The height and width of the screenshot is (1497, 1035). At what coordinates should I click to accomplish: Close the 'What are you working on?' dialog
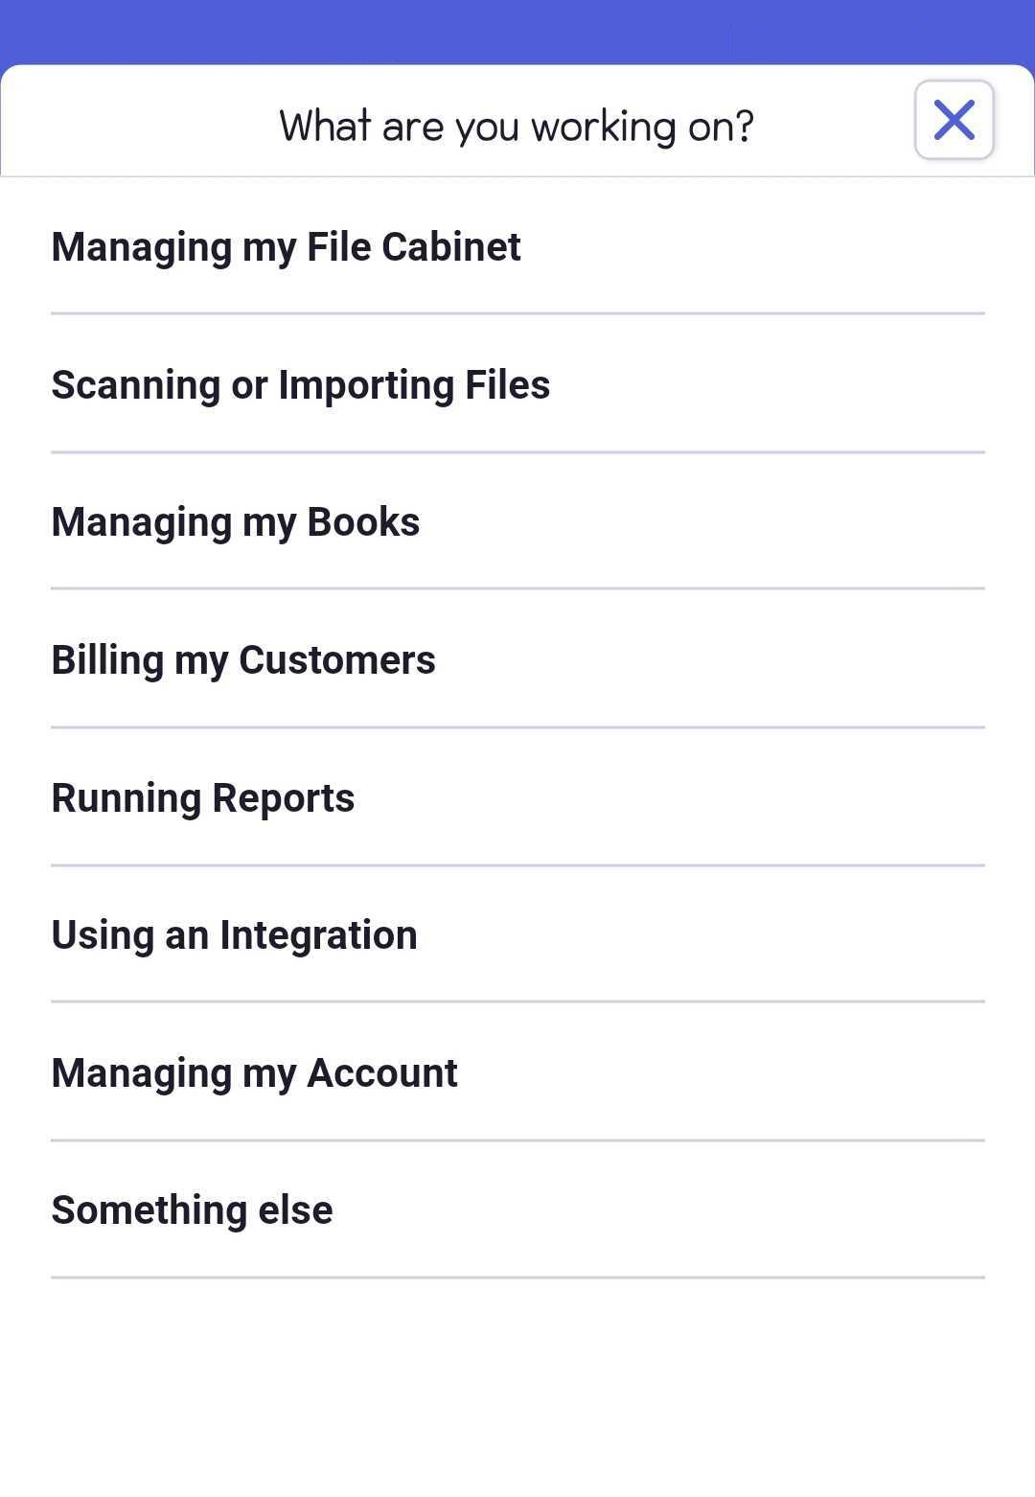[x=954, y=121]
